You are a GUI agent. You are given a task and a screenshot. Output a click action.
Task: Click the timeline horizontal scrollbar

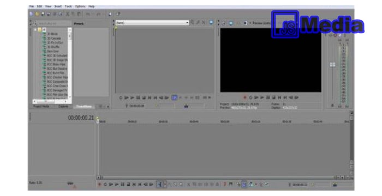tap(217, 178)
